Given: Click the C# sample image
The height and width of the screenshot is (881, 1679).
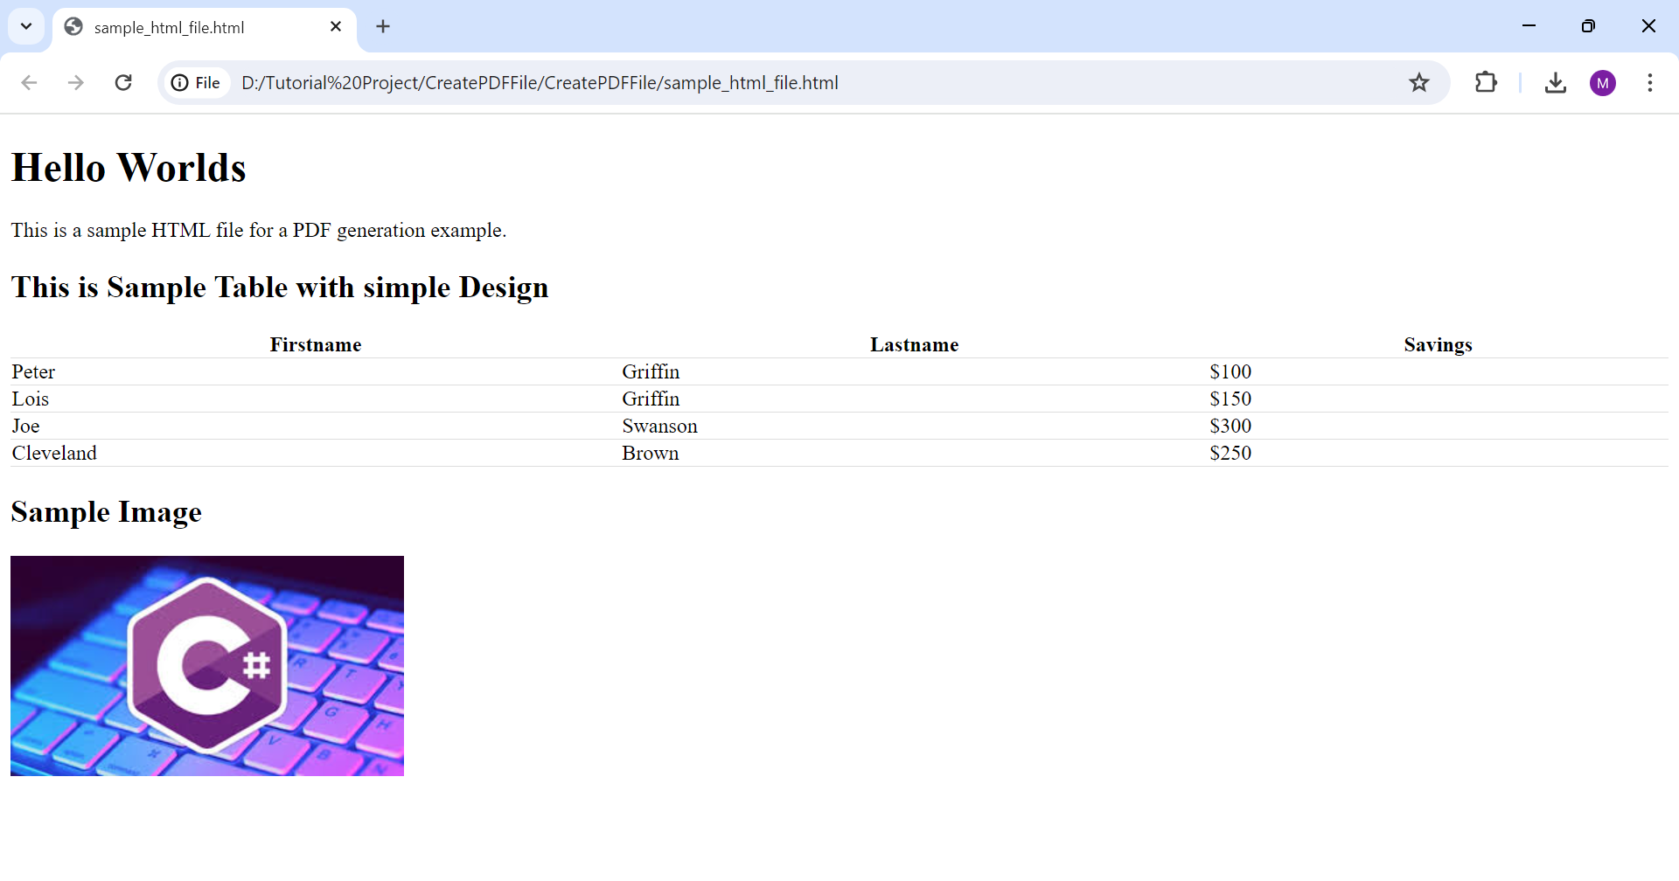Looking at the screenshot, I should click(207, 666).
